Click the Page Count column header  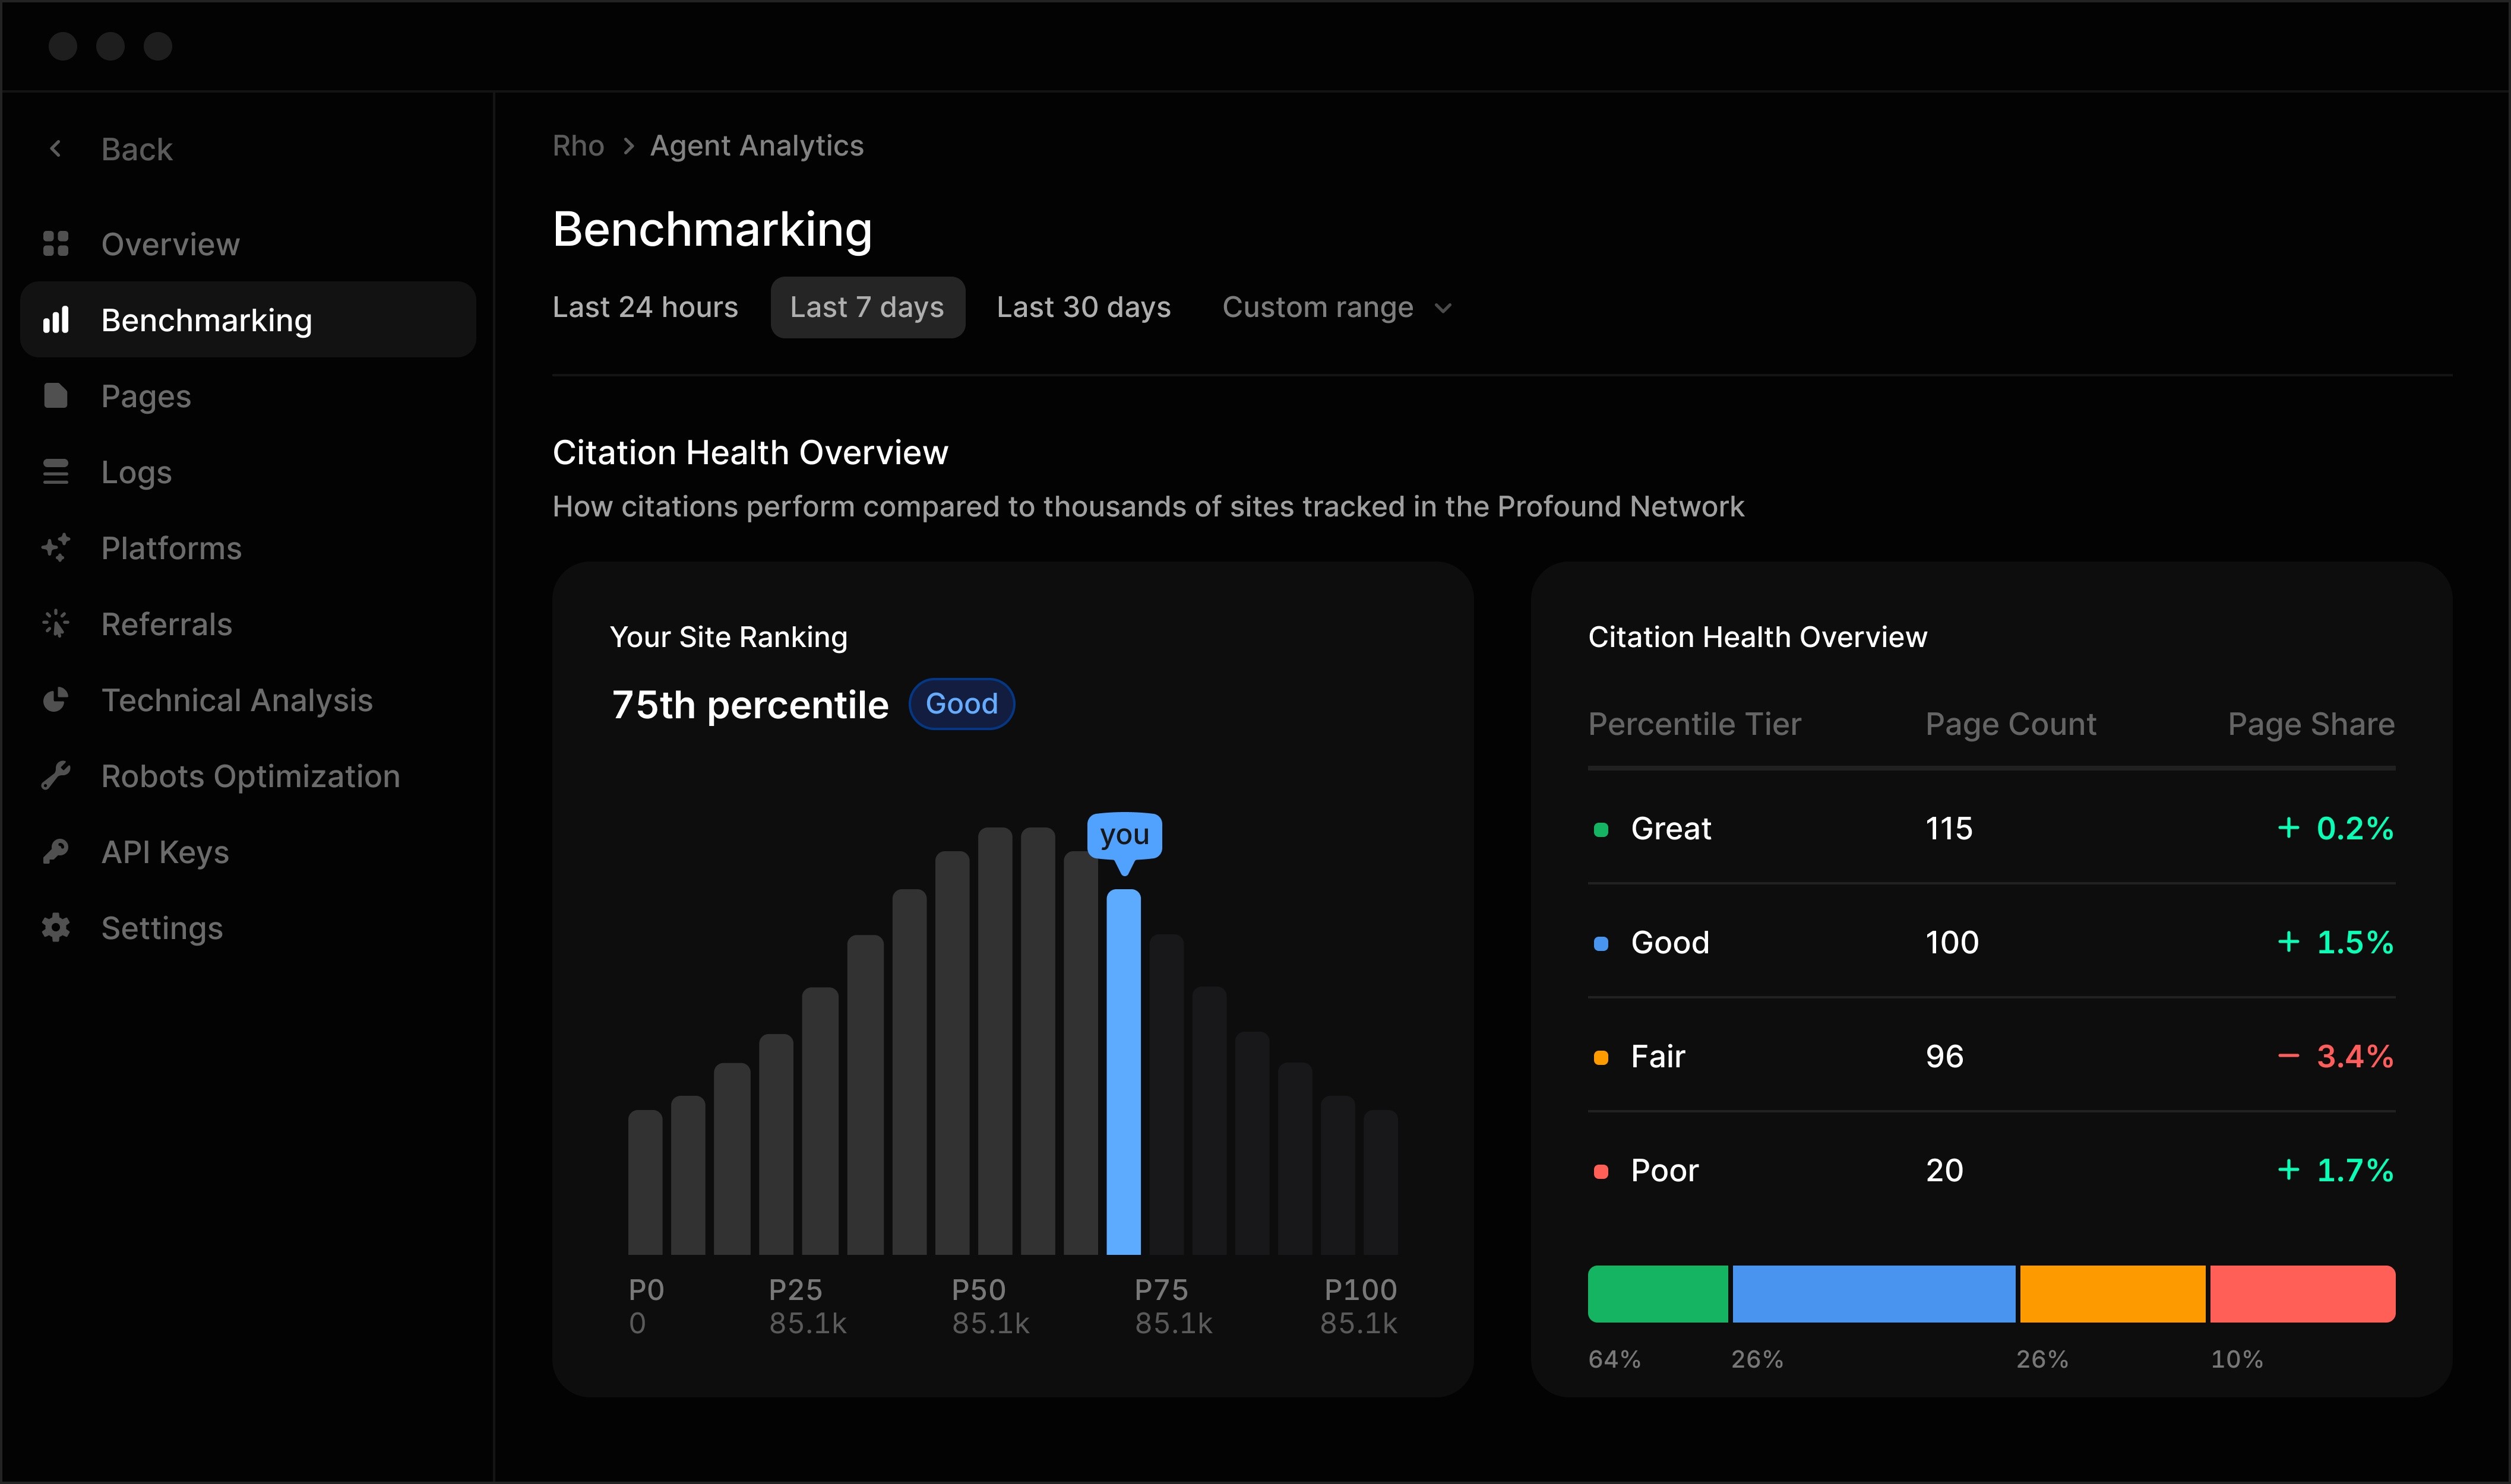pos(2011,724)
